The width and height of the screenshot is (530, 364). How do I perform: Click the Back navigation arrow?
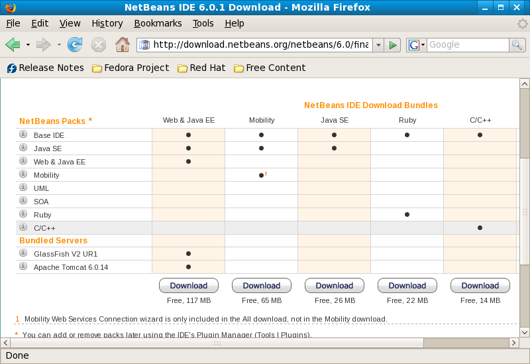[x=13, y=44]
